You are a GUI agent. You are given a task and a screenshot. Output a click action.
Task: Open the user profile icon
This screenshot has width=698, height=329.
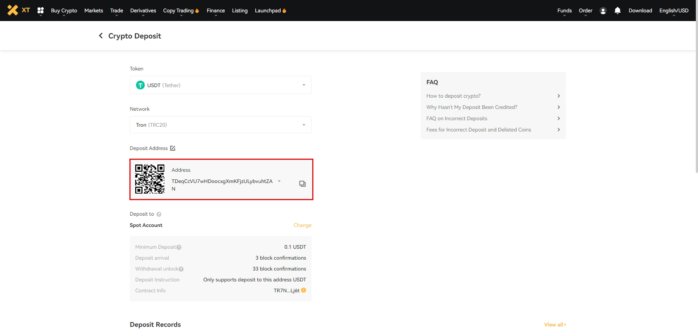(x=603, y=11)
